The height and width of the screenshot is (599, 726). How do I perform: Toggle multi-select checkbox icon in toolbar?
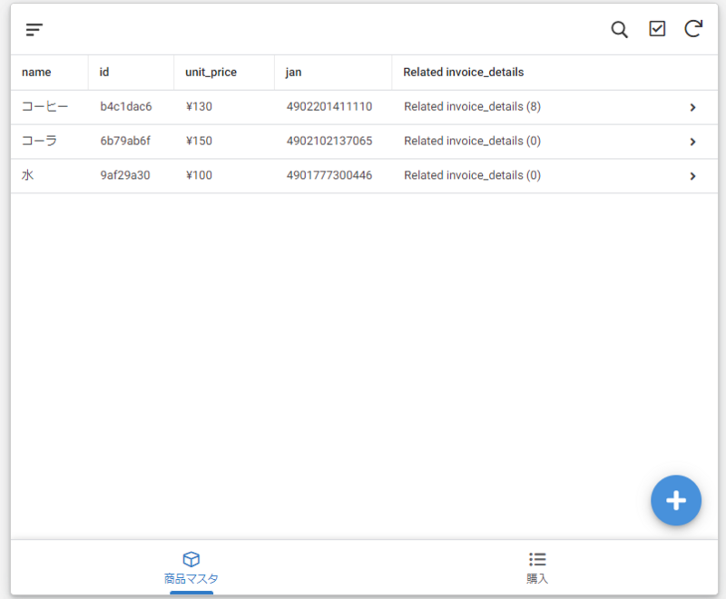[657, 29]
